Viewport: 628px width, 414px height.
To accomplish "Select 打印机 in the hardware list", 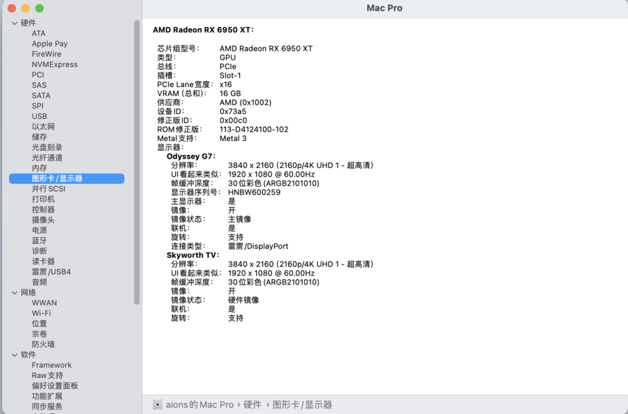I will (44, 199).
